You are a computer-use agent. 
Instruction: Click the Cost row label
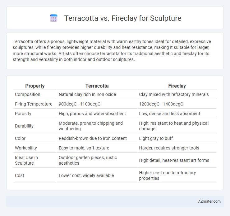pyautogui.click(x=20, y=175)
